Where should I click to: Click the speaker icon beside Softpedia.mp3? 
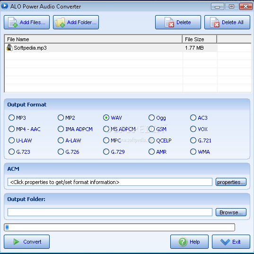[x=9, y=48]
